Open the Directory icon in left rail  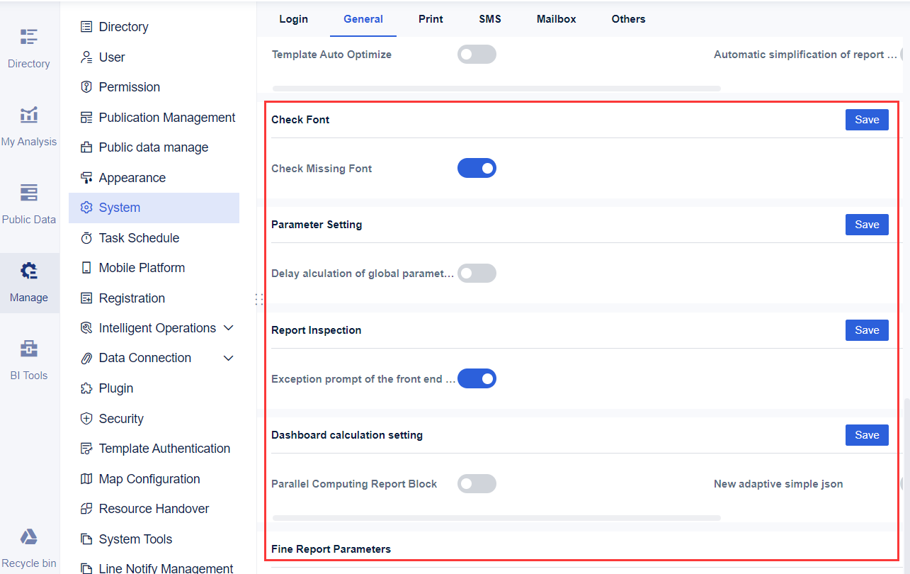[28, 37]
